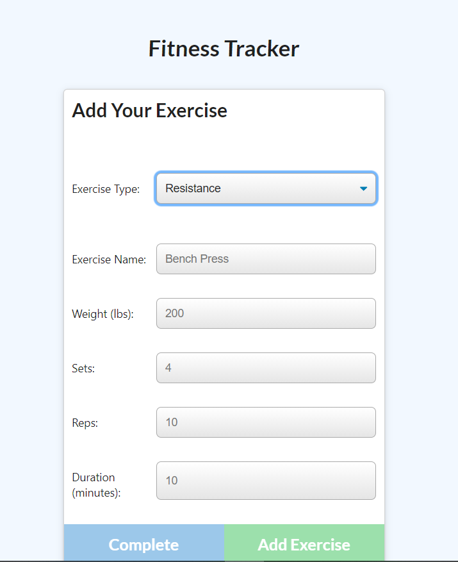Open the Exercise Type selector showing Resistance
The image size is (458, 562).
[x=266, y=188]
